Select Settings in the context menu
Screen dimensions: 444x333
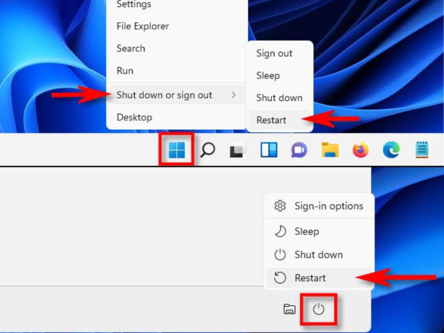(133, 5)
